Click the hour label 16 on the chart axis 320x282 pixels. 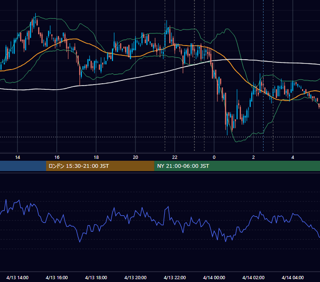click(x=57, y=157)
